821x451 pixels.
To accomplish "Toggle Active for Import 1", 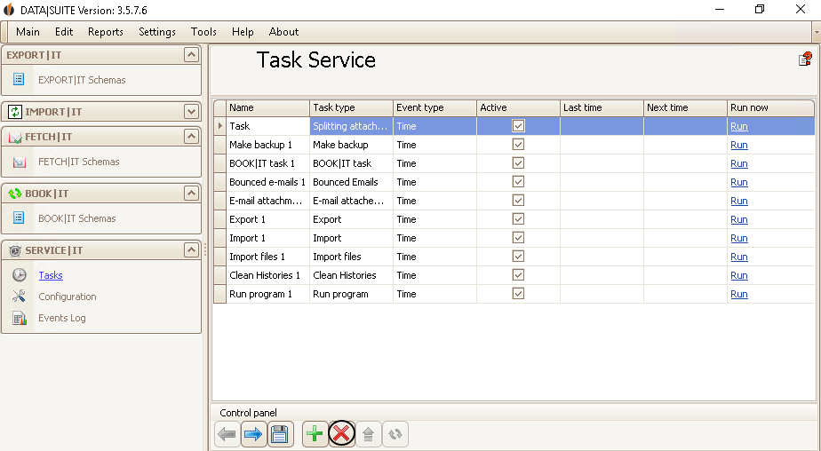I will 518,238.
